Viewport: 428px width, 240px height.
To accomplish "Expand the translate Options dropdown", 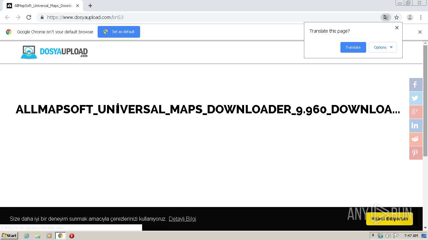I will tap(383, 47).
